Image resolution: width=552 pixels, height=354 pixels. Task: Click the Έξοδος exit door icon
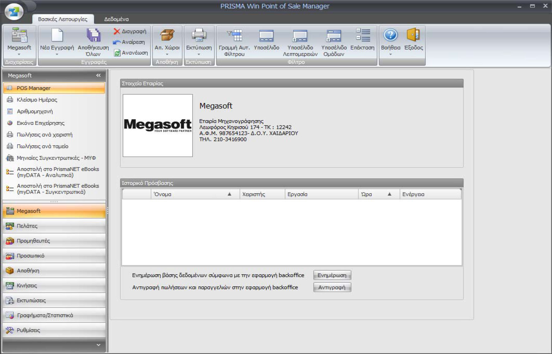pyautogui.click(x=413, y=35)
